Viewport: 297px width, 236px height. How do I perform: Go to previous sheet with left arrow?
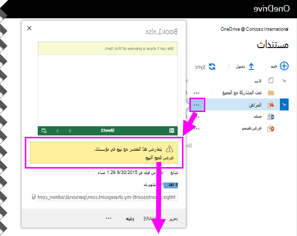[x=58, y=131]
